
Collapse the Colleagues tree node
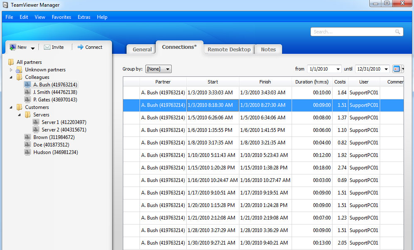pyautogui.click(x=11, y=77)
